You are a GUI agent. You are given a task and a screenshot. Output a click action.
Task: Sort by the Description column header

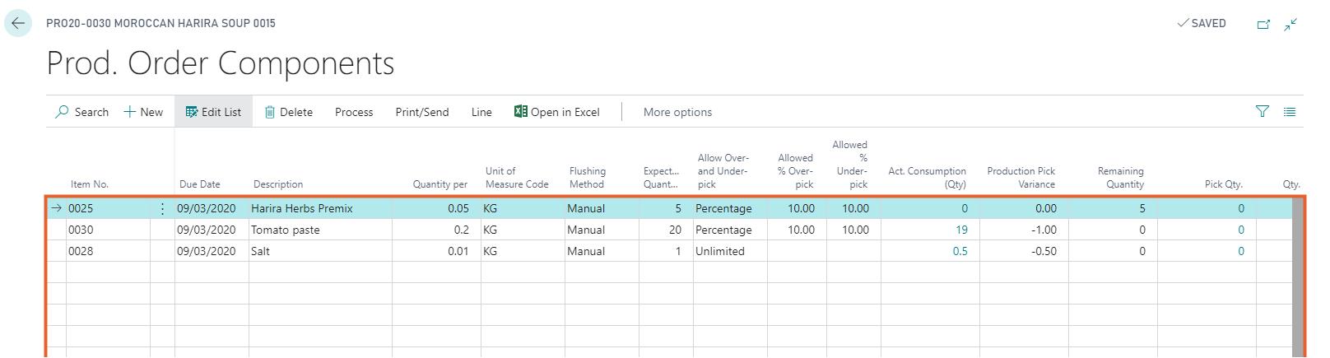(278, 184)
